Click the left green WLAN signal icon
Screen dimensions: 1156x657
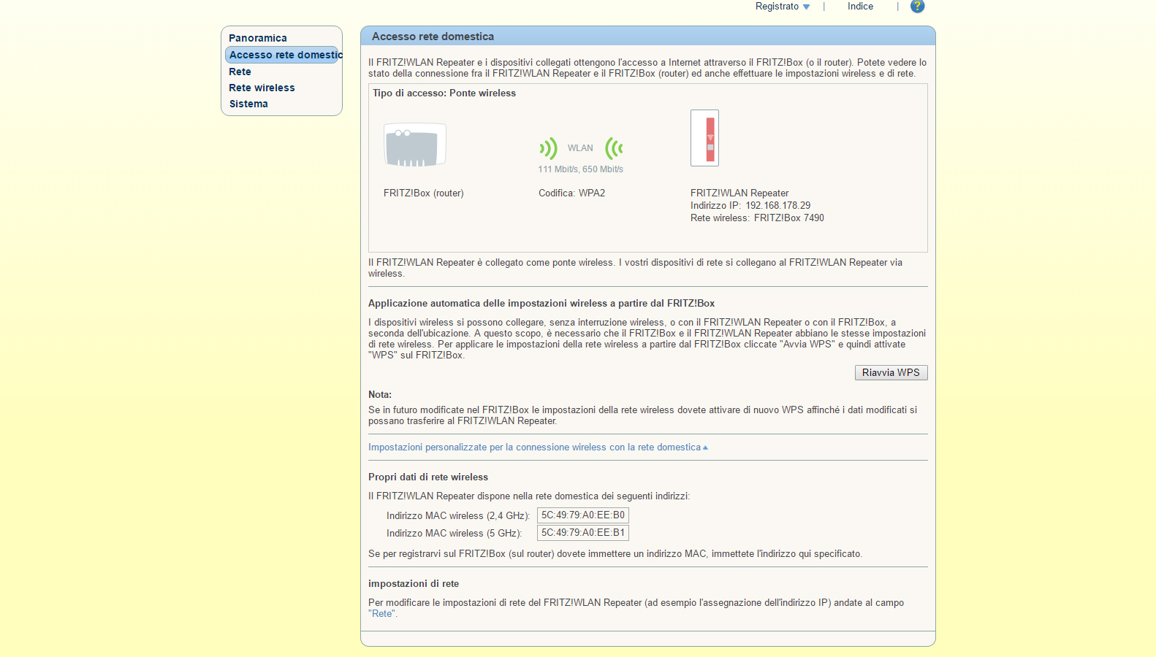pos(548,148)
